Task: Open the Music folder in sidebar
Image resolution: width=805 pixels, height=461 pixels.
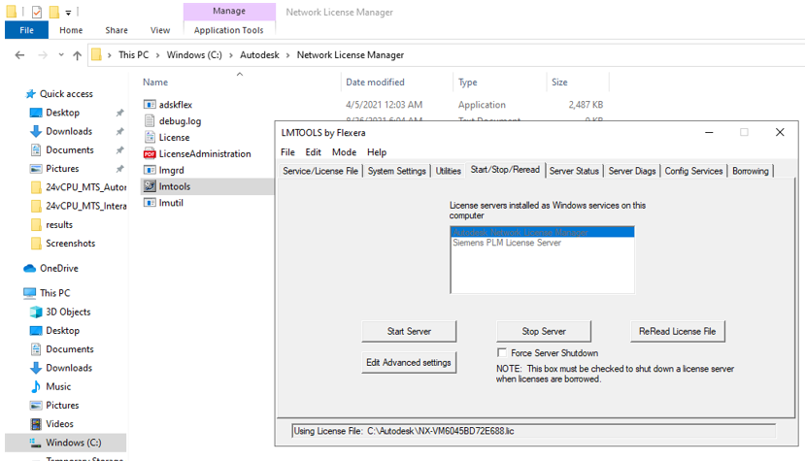Action: click(x=58, y=386)
